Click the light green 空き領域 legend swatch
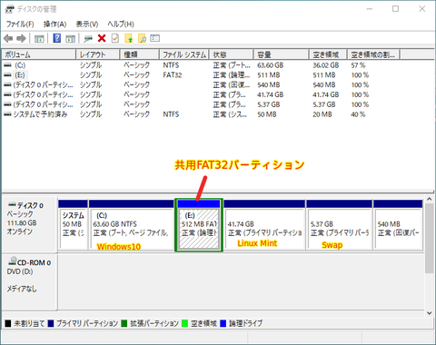436x345 pixels. [185, 323]
